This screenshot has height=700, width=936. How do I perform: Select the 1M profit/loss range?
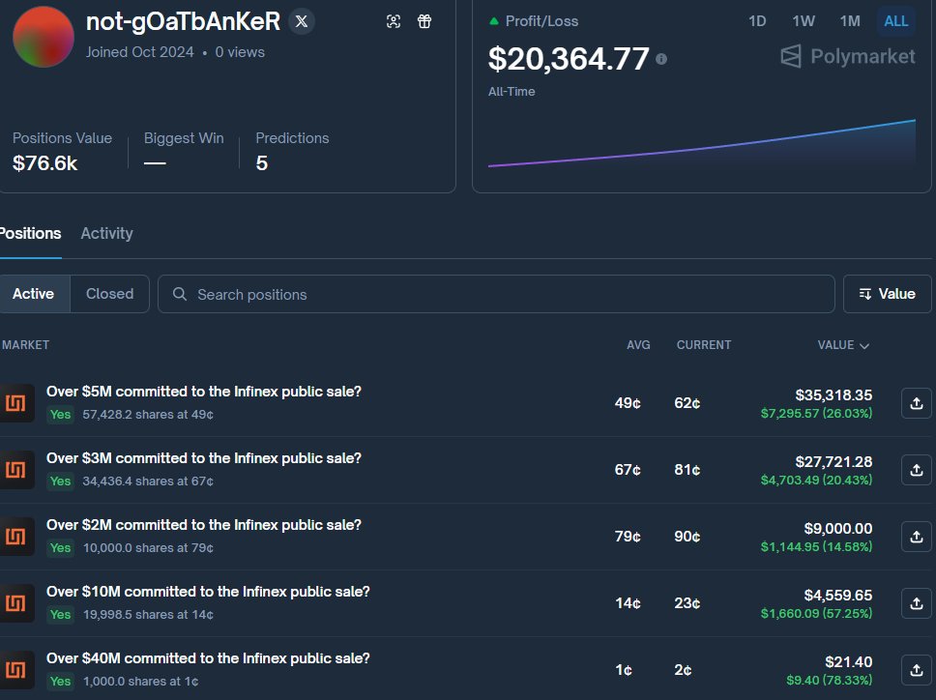(x=850, y=21)
